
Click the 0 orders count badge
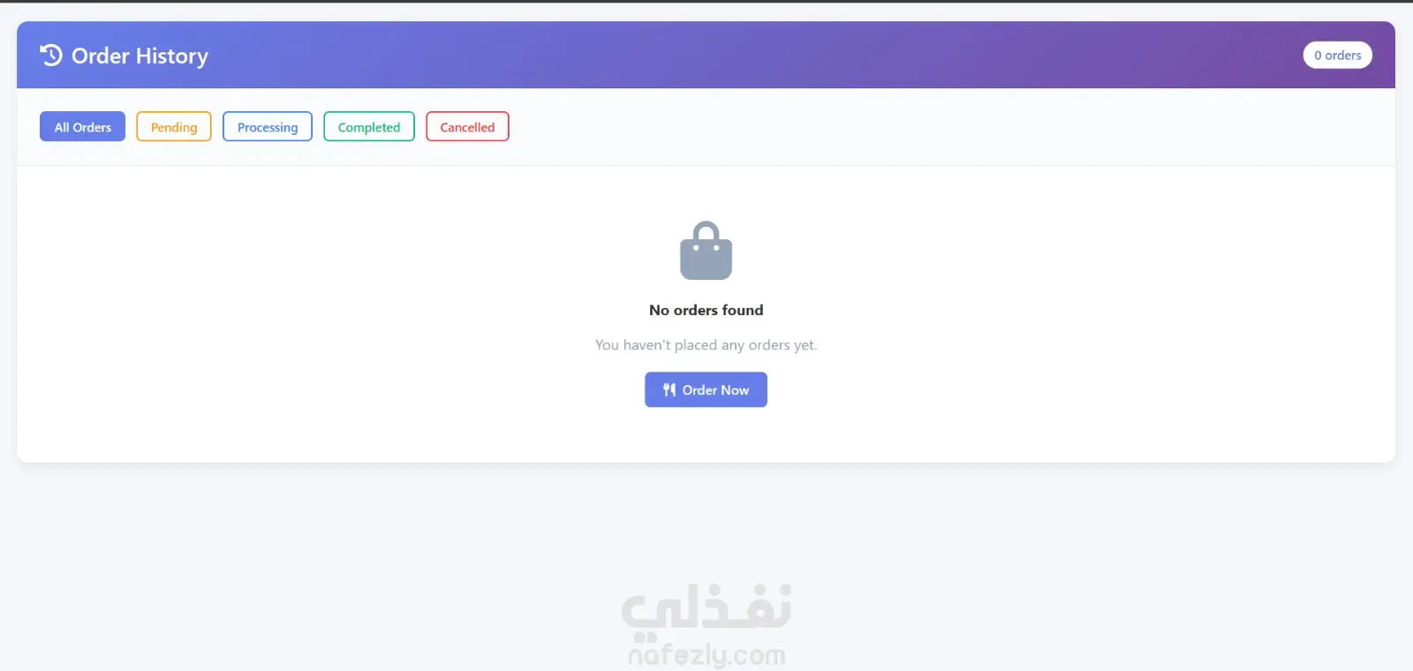click(1337, 55)
